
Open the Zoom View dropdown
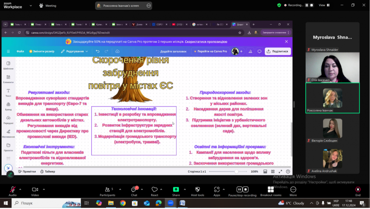pyautogui.click(x=324, y=5)
